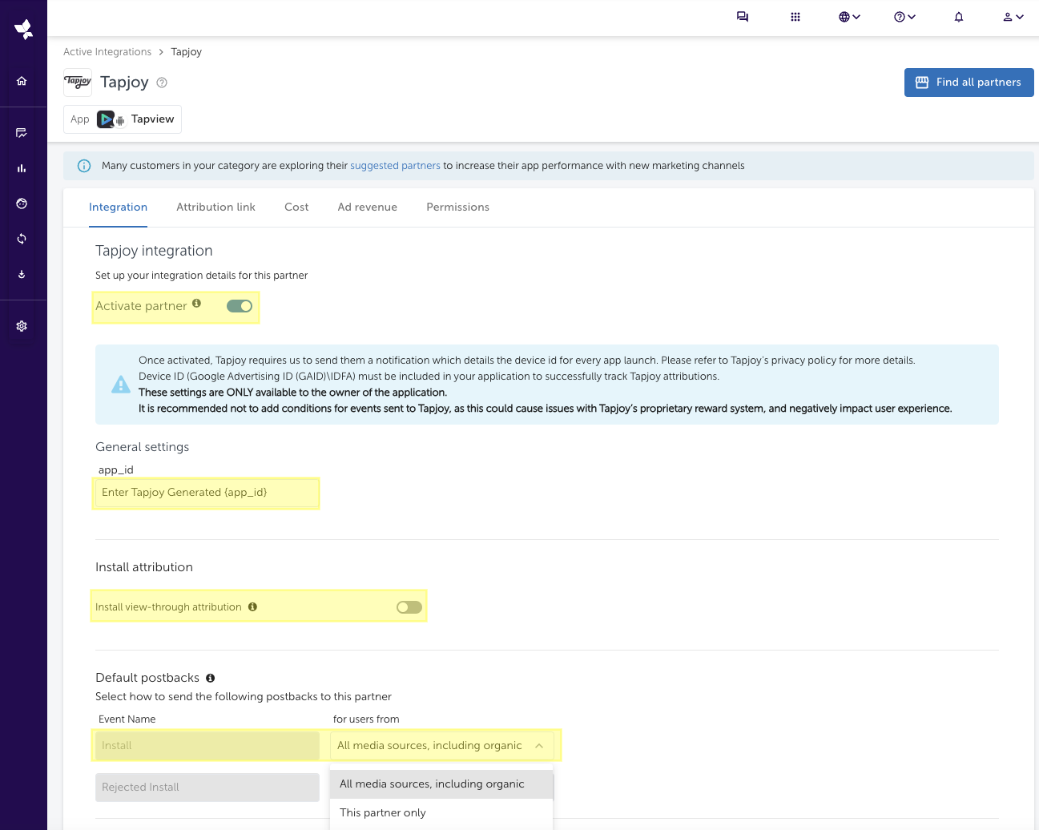Check the notifications bell icon

(959, 17)
